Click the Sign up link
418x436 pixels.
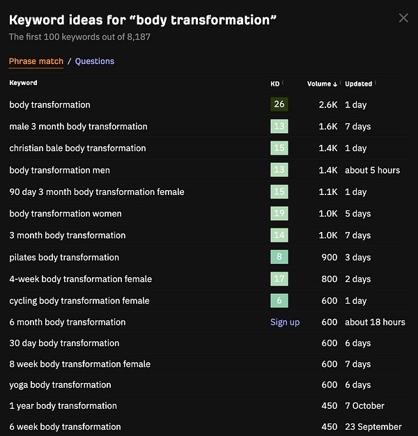pyautogui.click(x=285, y=322)
